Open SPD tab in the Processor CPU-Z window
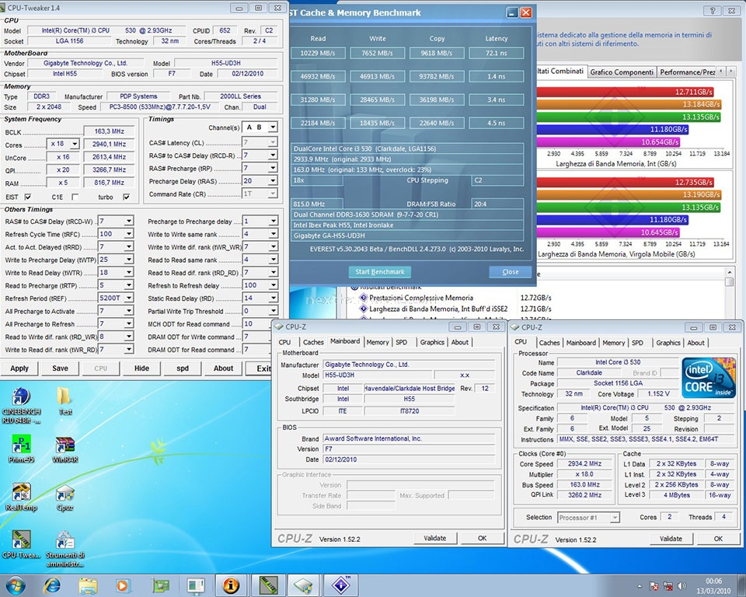Image resolution: width=746 pixels, height=597 pixels. (x=637, y=342)
